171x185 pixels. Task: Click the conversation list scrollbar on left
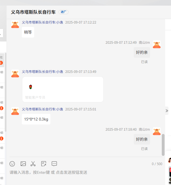coord(6,92)
